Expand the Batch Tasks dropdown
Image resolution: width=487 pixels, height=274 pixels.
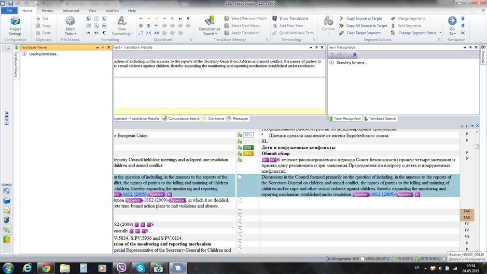click(69, 31)
